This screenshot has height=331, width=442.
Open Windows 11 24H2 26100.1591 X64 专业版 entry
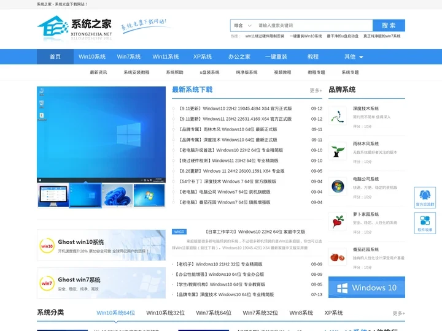231,171
